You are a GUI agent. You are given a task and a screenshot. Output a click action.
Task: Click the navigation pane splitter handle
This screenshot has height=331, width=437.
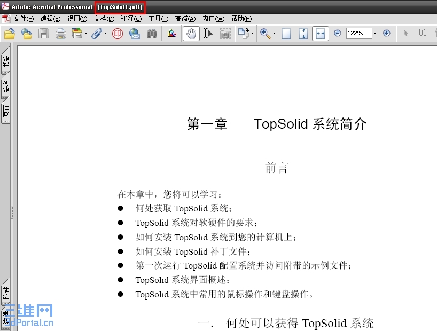point(12,212)
